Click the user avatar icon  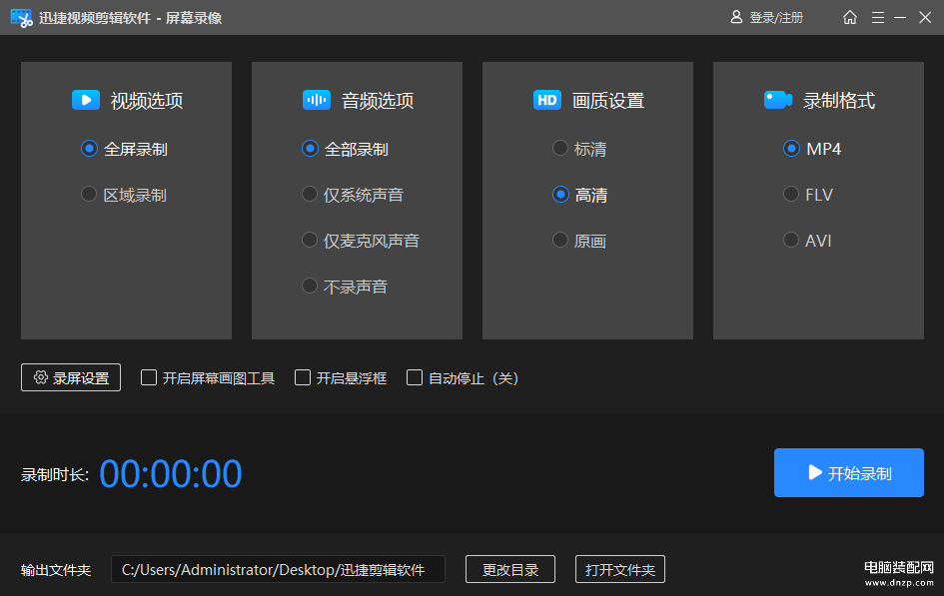(735, 17)
